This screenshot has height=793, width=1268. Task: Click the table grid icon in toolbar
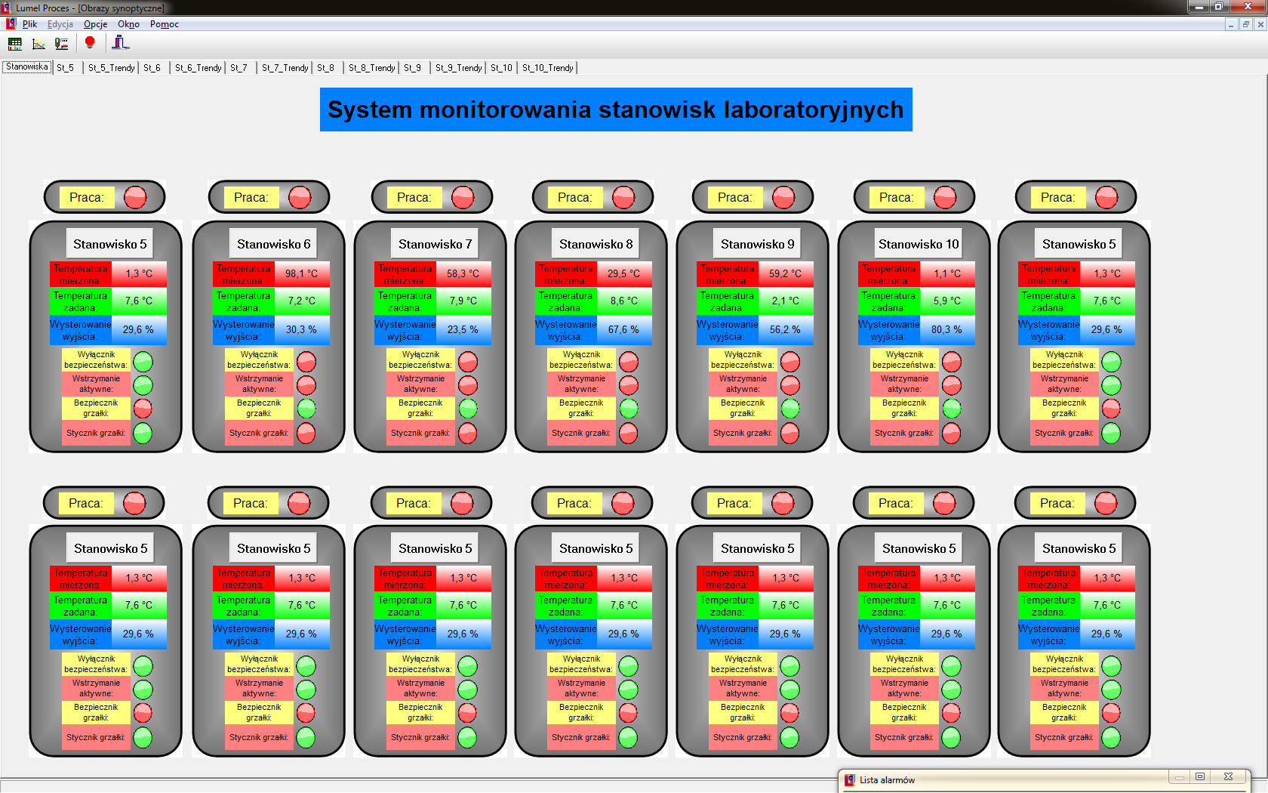point(15,44)
